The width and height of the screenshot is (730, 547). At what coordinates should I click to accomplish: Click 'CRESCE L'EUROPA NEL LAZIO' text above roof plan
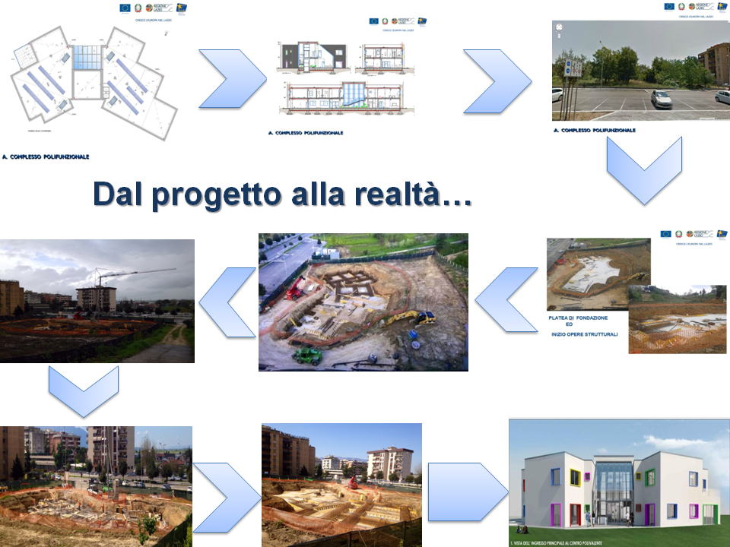click(154, 21)
